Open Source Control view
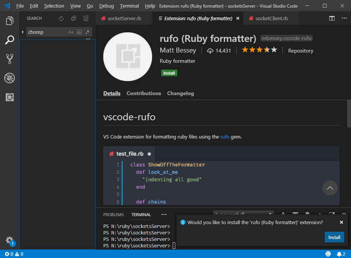 [x=10, y=59]
